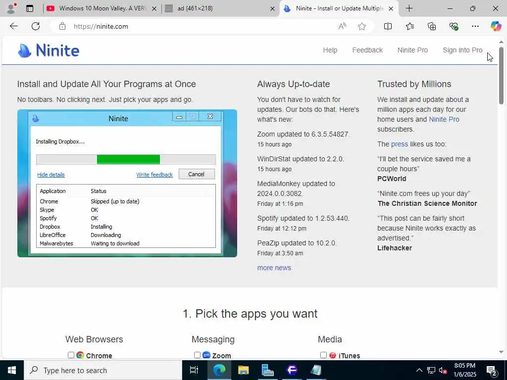507x380 pixels.
Task: Click the taskbar search box
Action: pos(103,370)
